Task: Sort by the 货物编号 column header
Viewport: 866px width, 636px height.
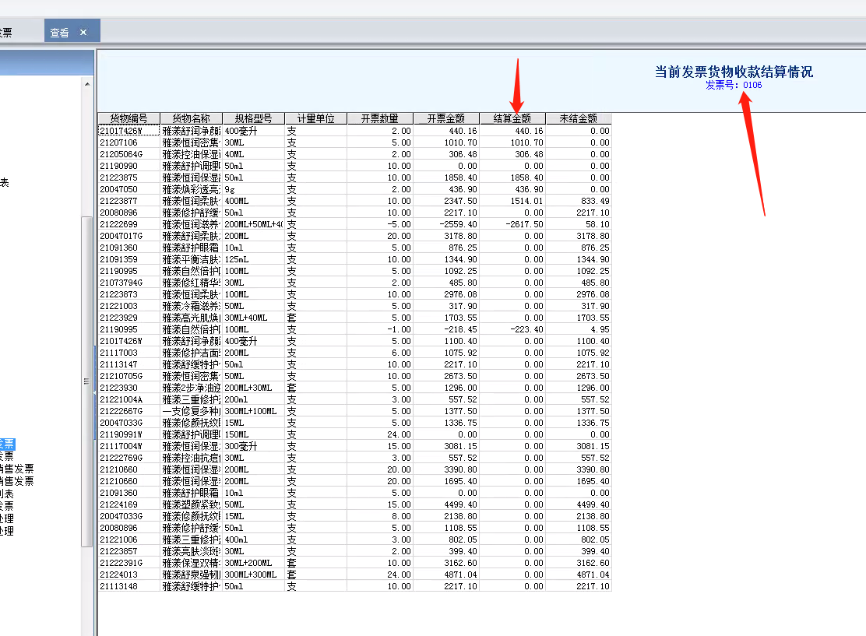Action: [x=128, y=118]
